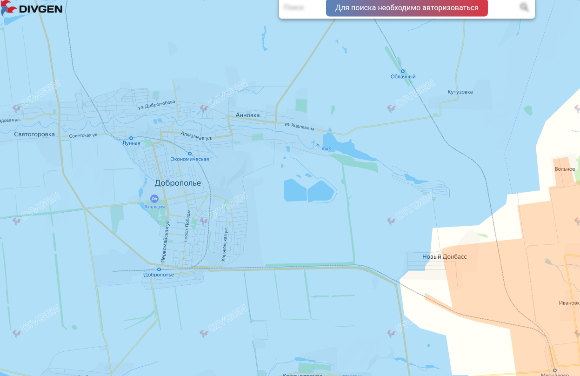Select the Лунная station marker
The width and height of the screenshot is (580, 376).
point(131,138)
